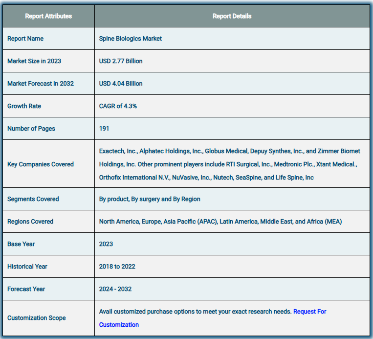The width and height of the screenshot is (373, 339).
Task: Select the Base Year 2023 value
Action: (x=106, y=244)
